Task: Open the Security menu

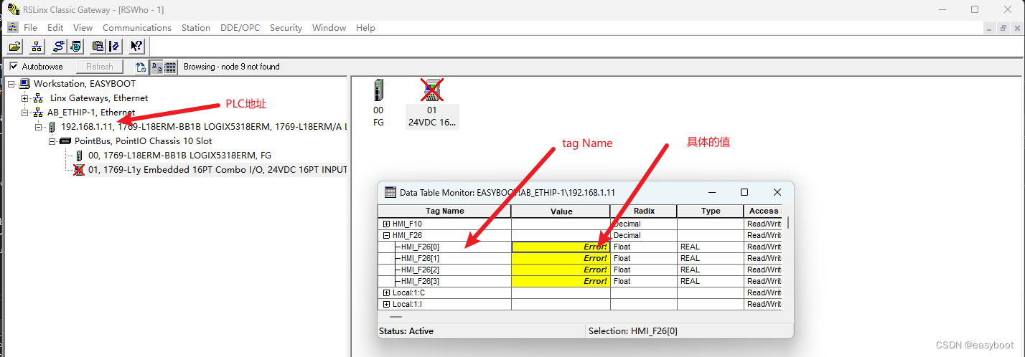Action: point(286,27)
